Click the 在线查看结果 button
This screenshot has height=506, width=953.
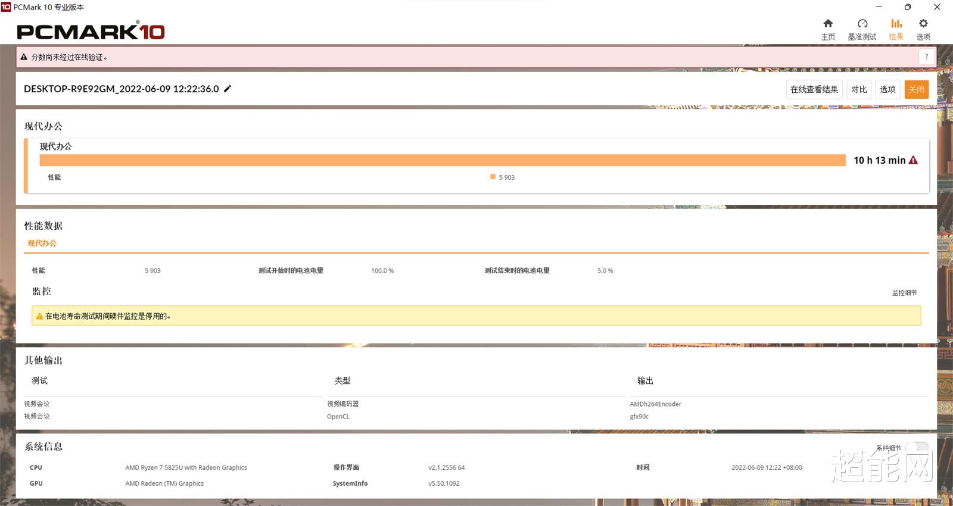(814, 89)
